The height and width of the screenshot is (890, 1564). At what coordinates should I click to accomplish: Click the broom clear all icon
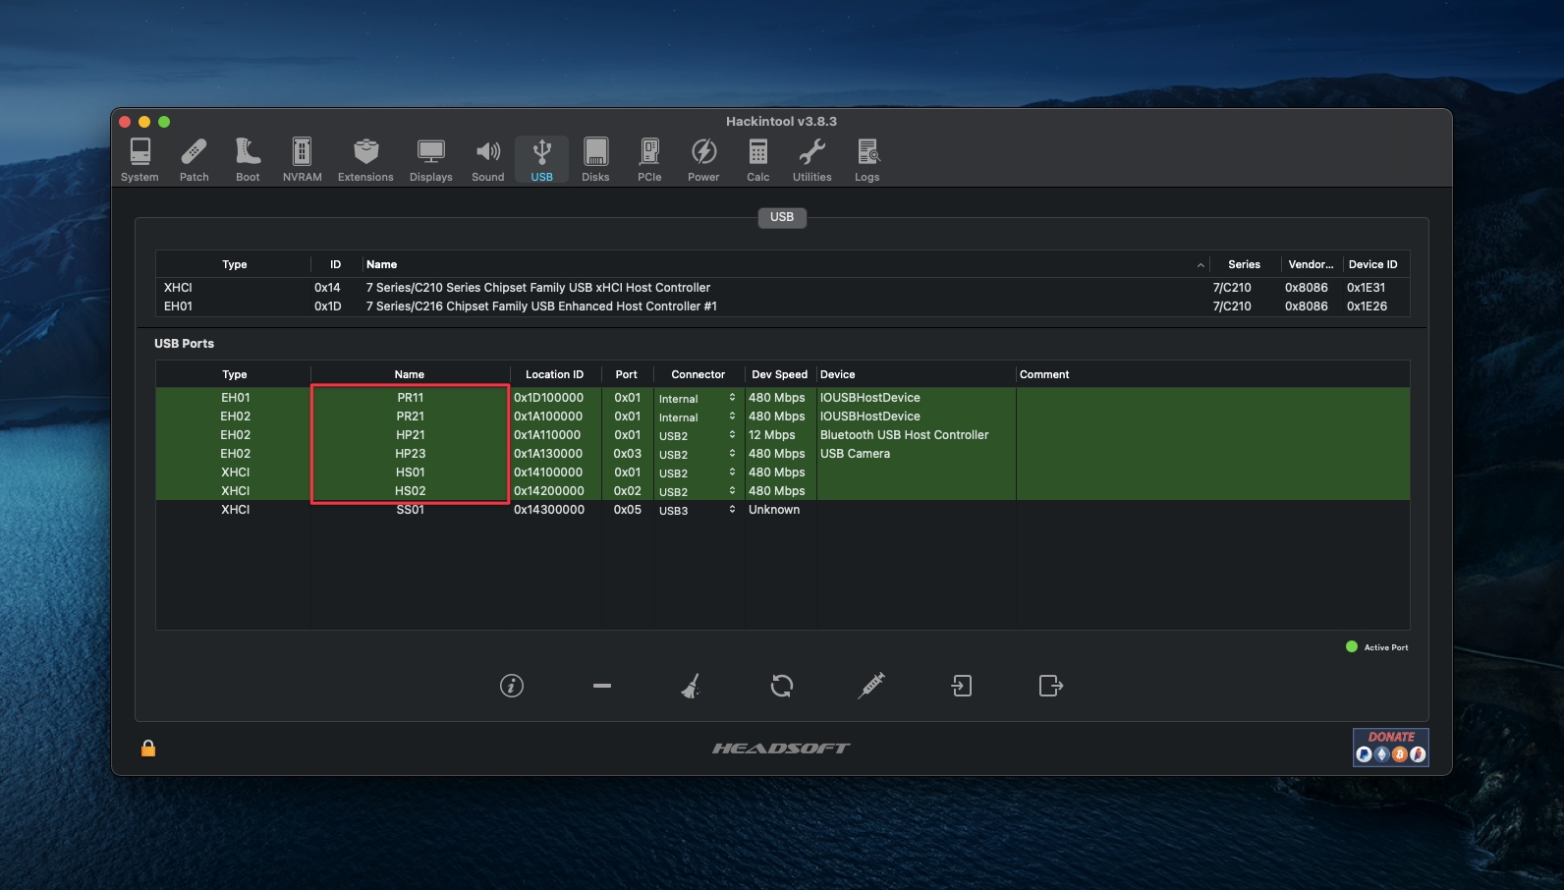(x=692, y=686)
